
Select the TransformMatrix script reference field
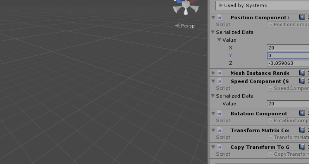tap(288, 137)
